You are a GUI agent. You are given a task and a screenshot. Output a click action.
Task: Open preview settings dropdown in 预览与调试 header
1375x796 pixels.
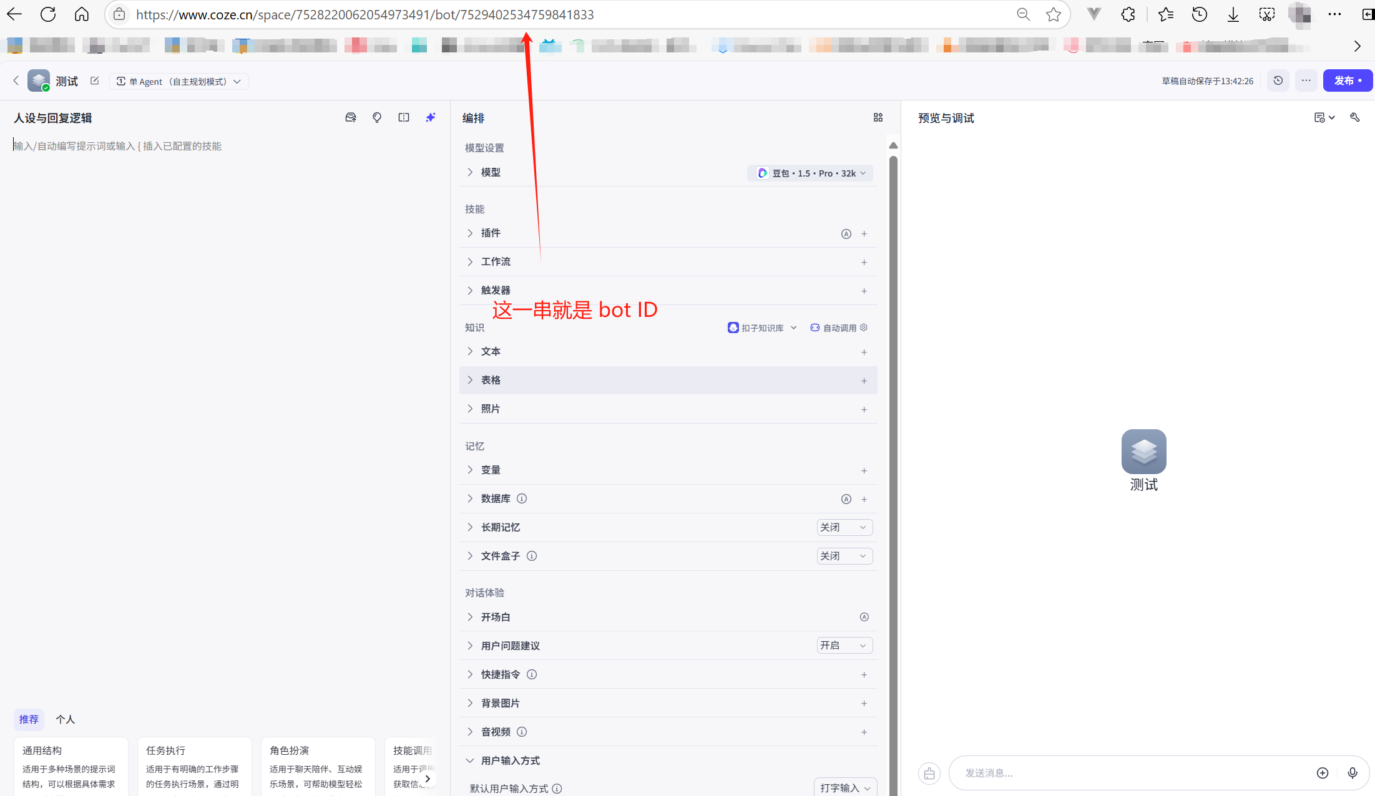tap(1324, 117)
